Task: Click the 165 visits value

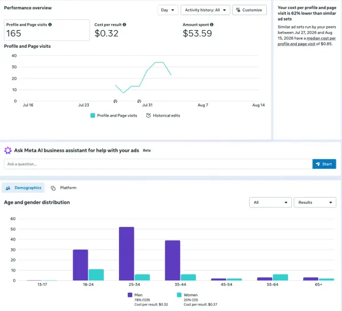Action: tap(14, 34)
